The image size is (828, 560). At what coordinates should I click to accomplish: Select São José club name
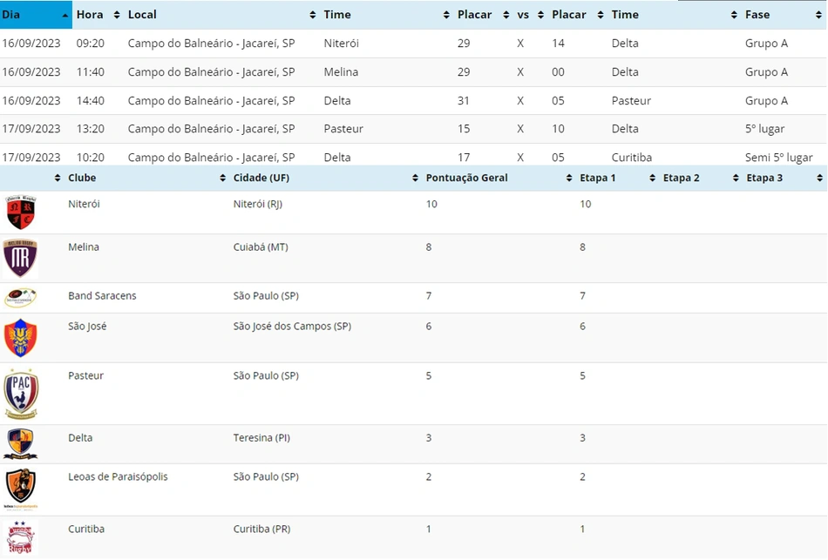pyautogui.click(x=87, y=327)
